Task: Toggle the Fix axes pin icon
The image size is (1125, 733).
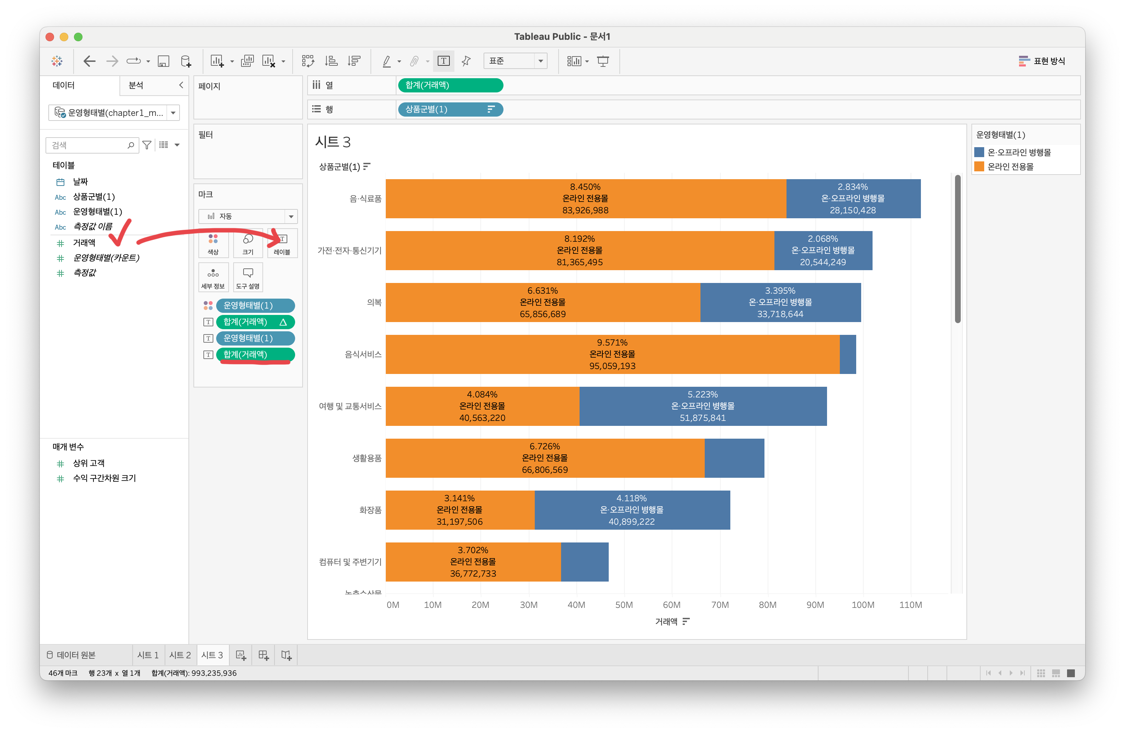Action: (466, 61)
